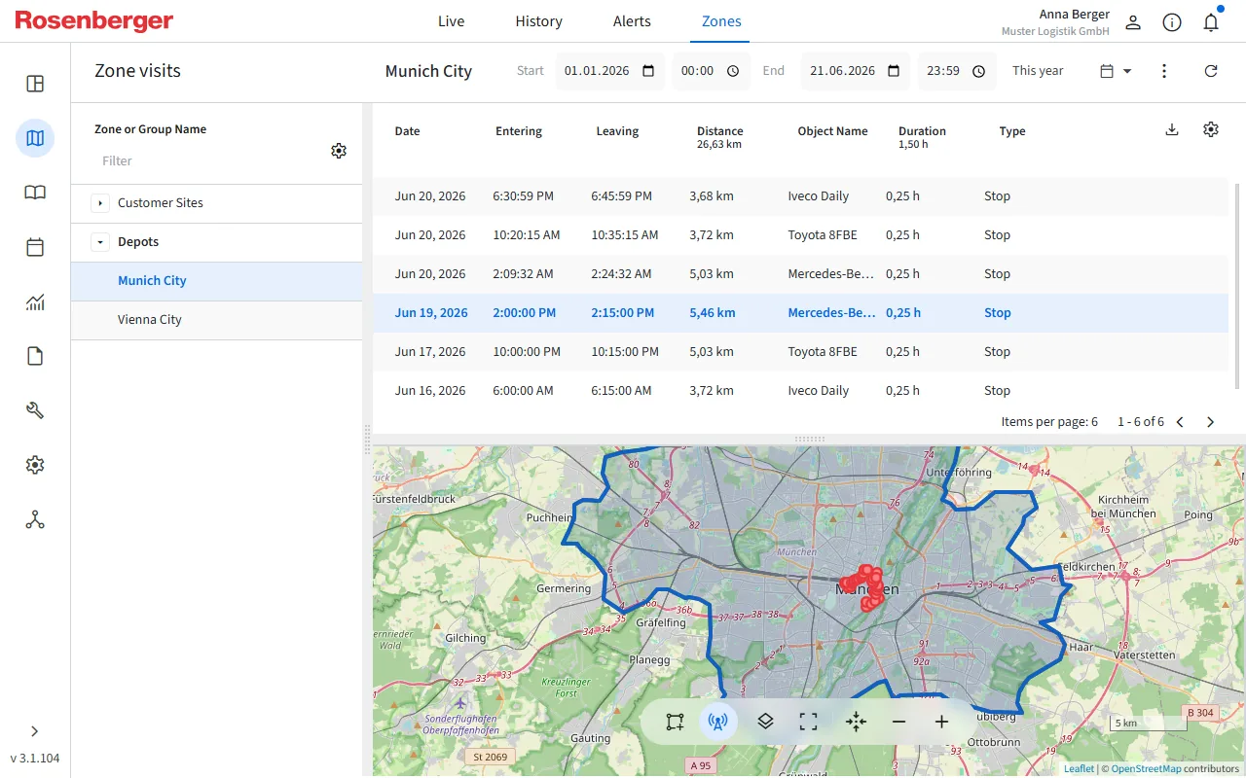Download the table with export icon
The height and width of the screenshot is (778, 1246).
(x=1172, y=129)
